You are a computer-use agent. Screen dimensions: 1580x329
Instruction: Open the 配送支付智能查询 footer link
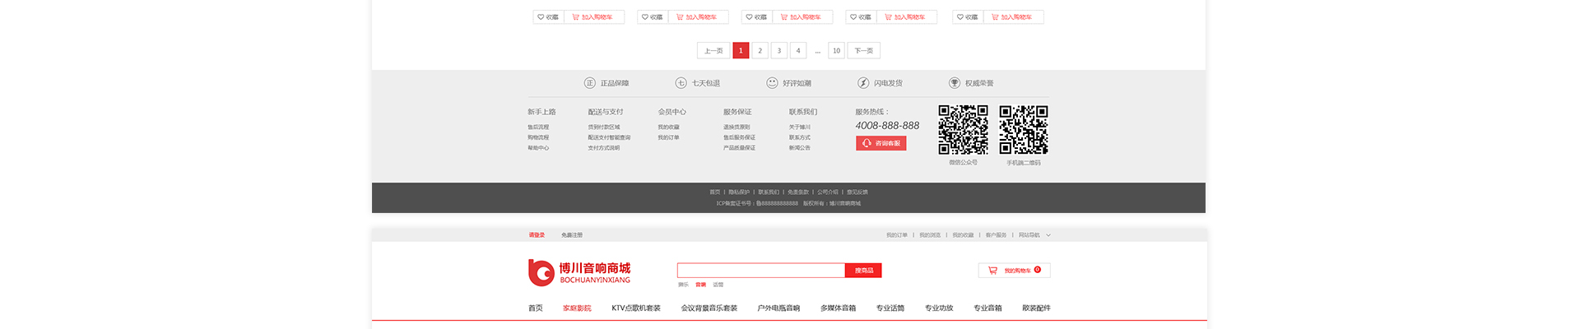pyautogui.click(x=609, y=137)
